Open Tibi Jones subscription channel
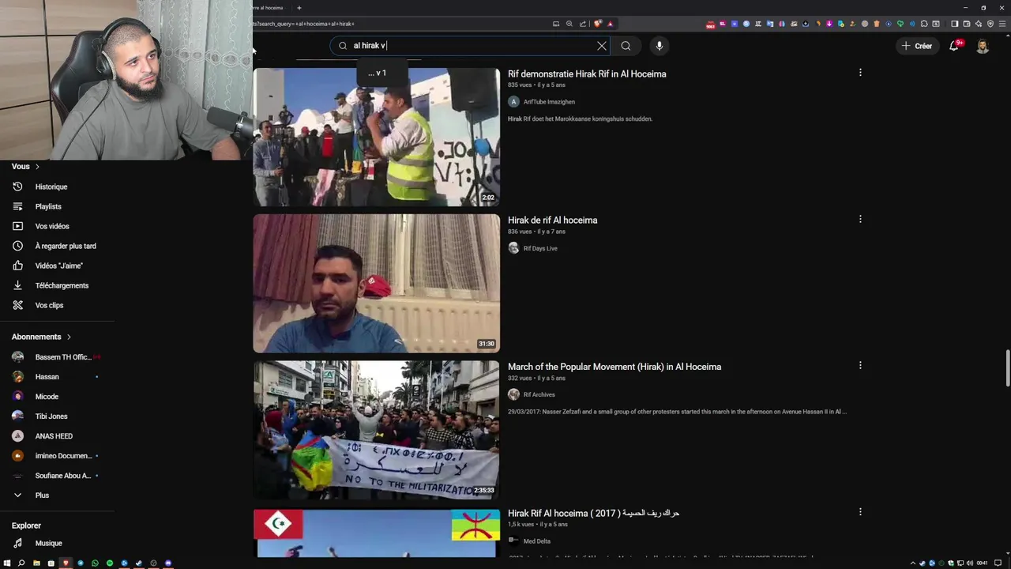The height and width of the screenshot is (569, 1011). click(51, 416)
